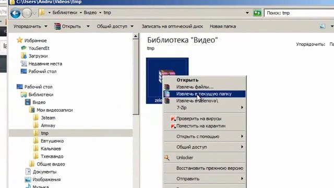The image size is (334, 188).
Task: Click the 'Документы' library icon
Action: pyautogui.click(x=28, y=172)
